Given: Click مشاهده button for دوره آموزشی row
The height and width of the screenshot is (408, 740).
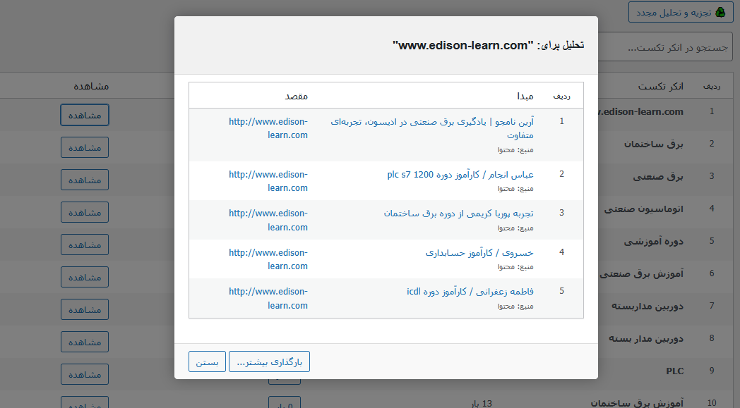Looking at the screenshot, I should tap(85, 245).
